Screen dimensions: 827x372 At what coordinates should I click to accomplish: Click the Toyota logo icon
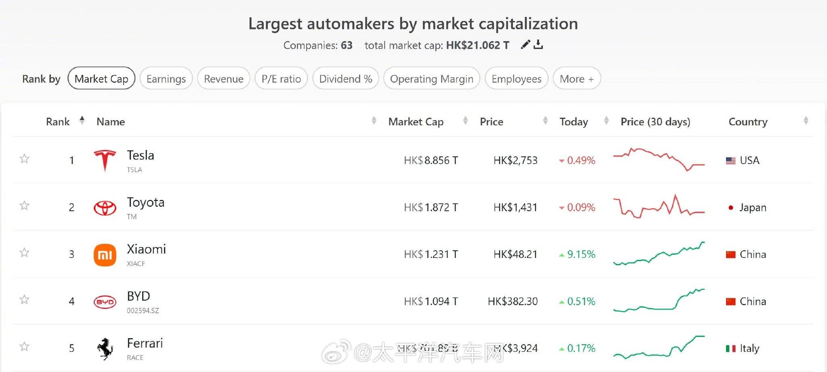coord(105,208)
